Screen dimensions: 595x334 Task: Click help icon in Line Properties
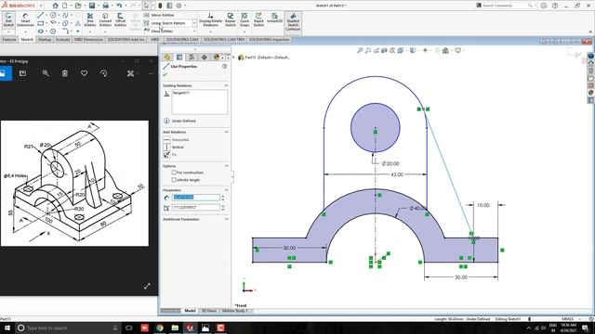click(x=225, y=66)
